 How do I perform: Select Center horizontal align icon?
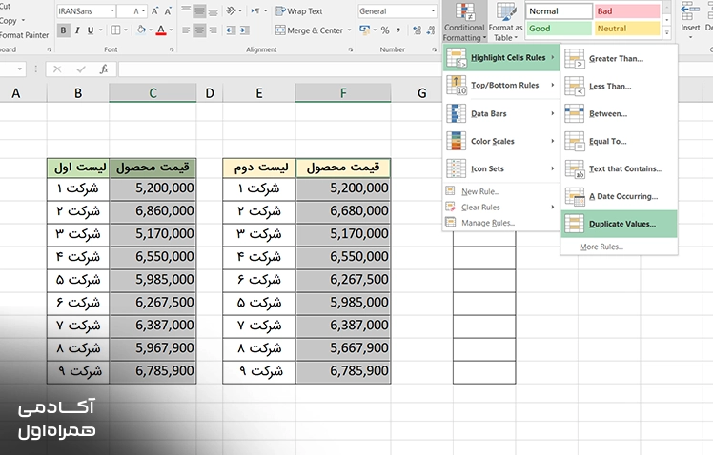199,30
